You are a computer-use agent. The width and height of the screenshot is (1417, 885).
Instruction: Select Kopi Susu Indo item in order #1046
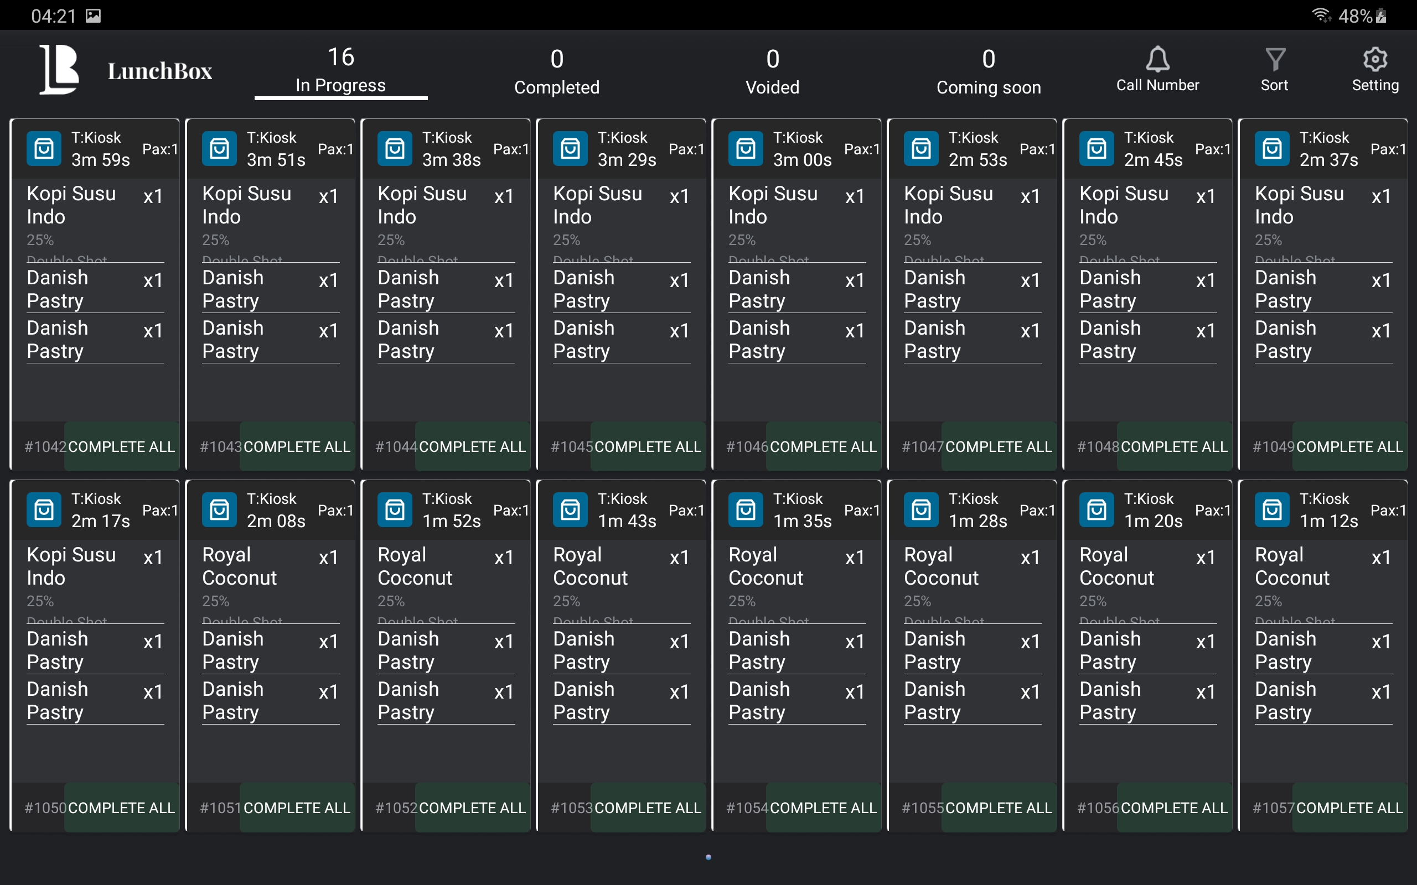point(773,205)
